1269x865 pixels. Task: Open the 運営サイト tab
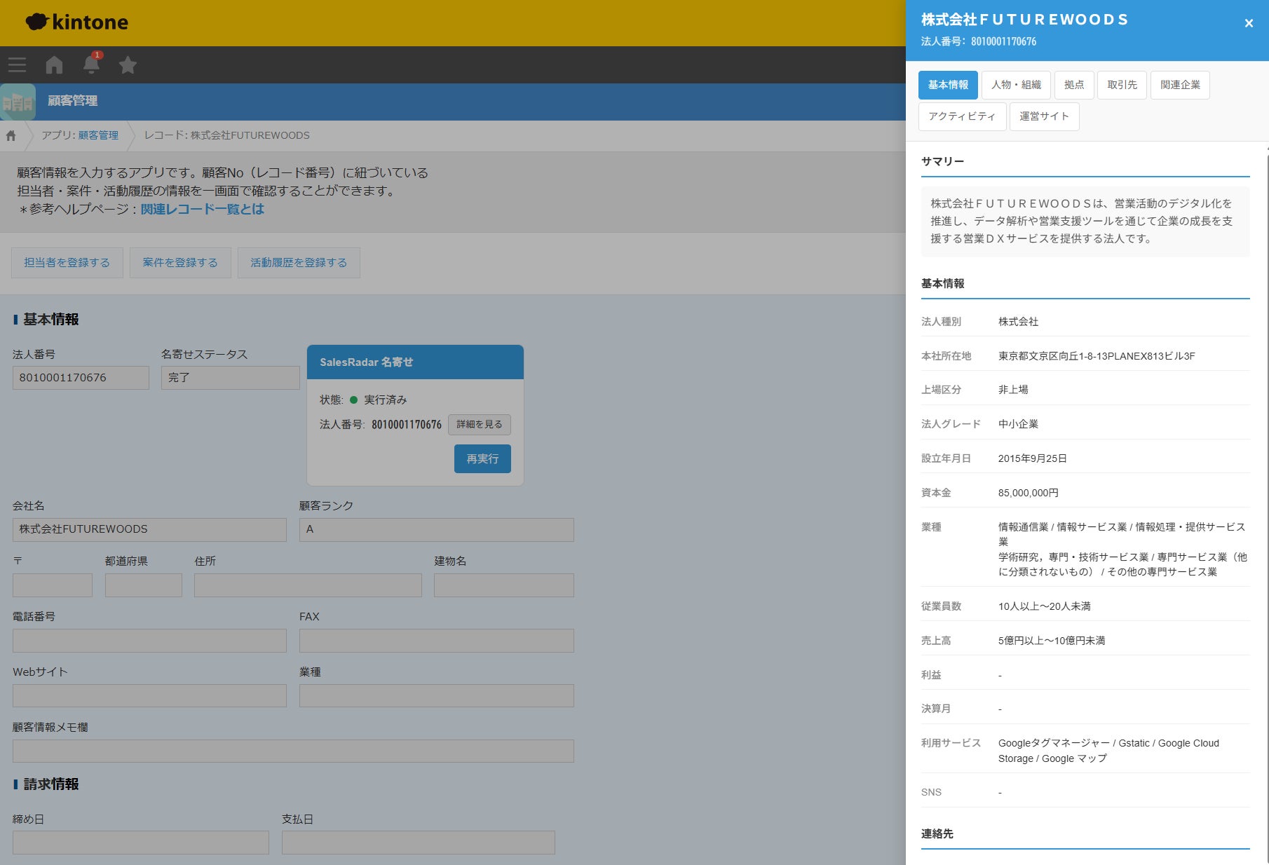point(1044,116)
